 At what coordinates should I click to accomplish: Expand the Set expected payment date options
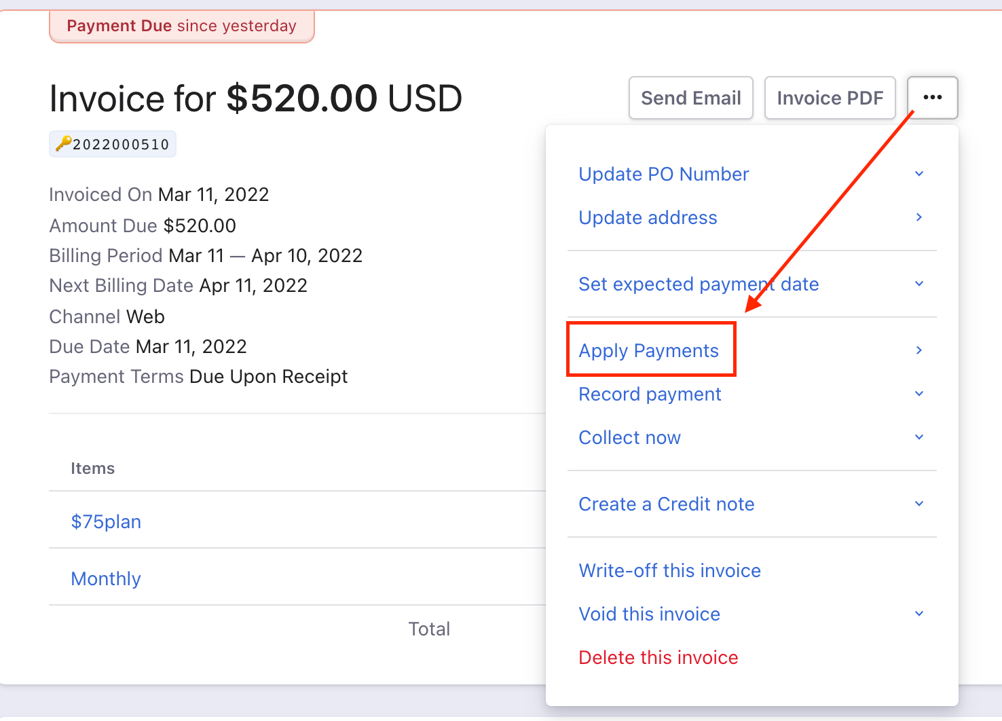pos(918,284)
